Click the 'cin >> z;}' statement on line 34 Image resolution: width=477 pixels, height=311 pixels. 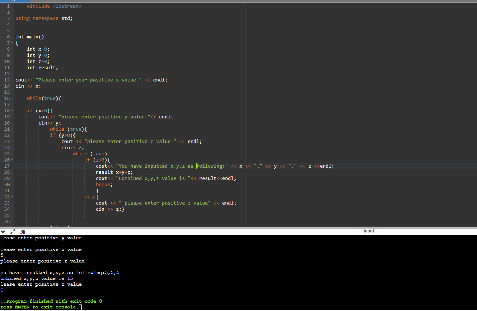pyautogui.click(x=110, y=209)
